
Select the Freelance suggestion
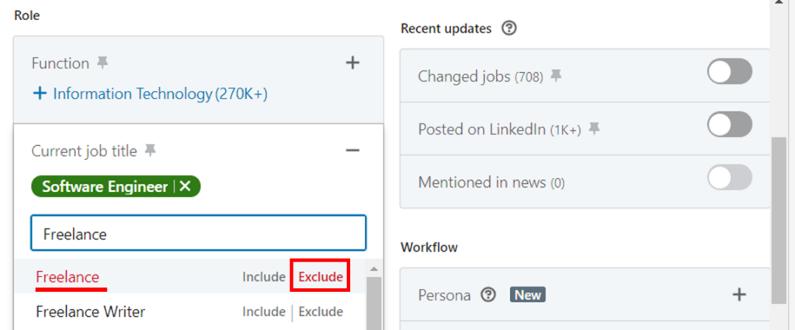point(68,276)
